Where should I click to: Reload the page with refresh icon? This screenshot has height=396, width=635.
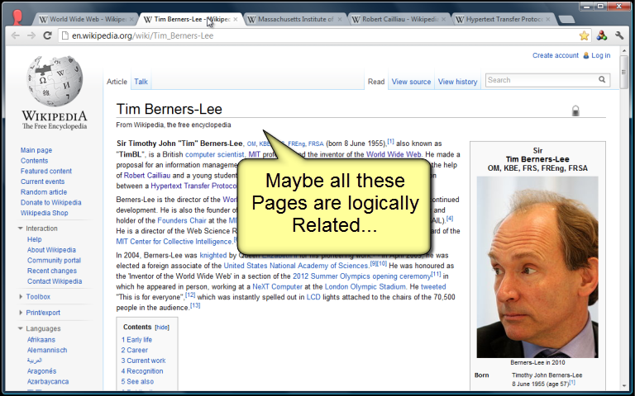pos(47,35)
